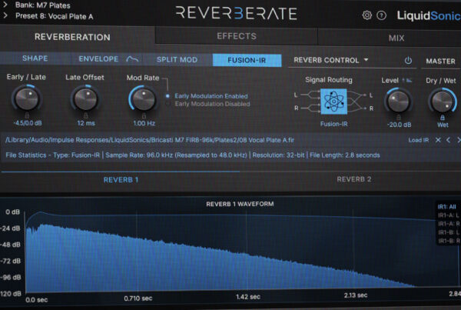This screenshot has width=461, height=310.
Task: Click the Preset 8: Vocal Plate A label
Action: coord(55,16)
